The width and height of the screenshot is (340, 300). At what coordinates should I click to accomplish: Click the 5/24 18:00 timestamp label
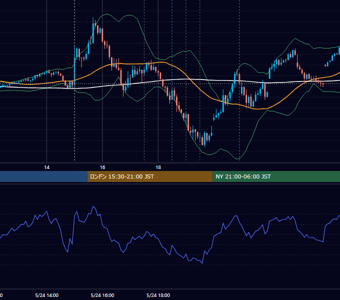pos(158,295)
